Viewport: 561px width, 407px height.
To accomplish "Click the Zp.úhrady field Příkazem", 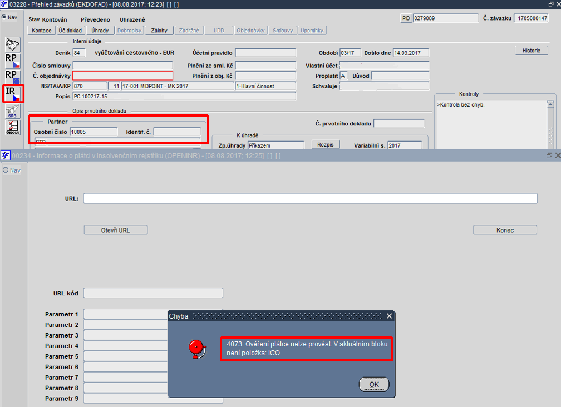I will (x=276, y=145).
